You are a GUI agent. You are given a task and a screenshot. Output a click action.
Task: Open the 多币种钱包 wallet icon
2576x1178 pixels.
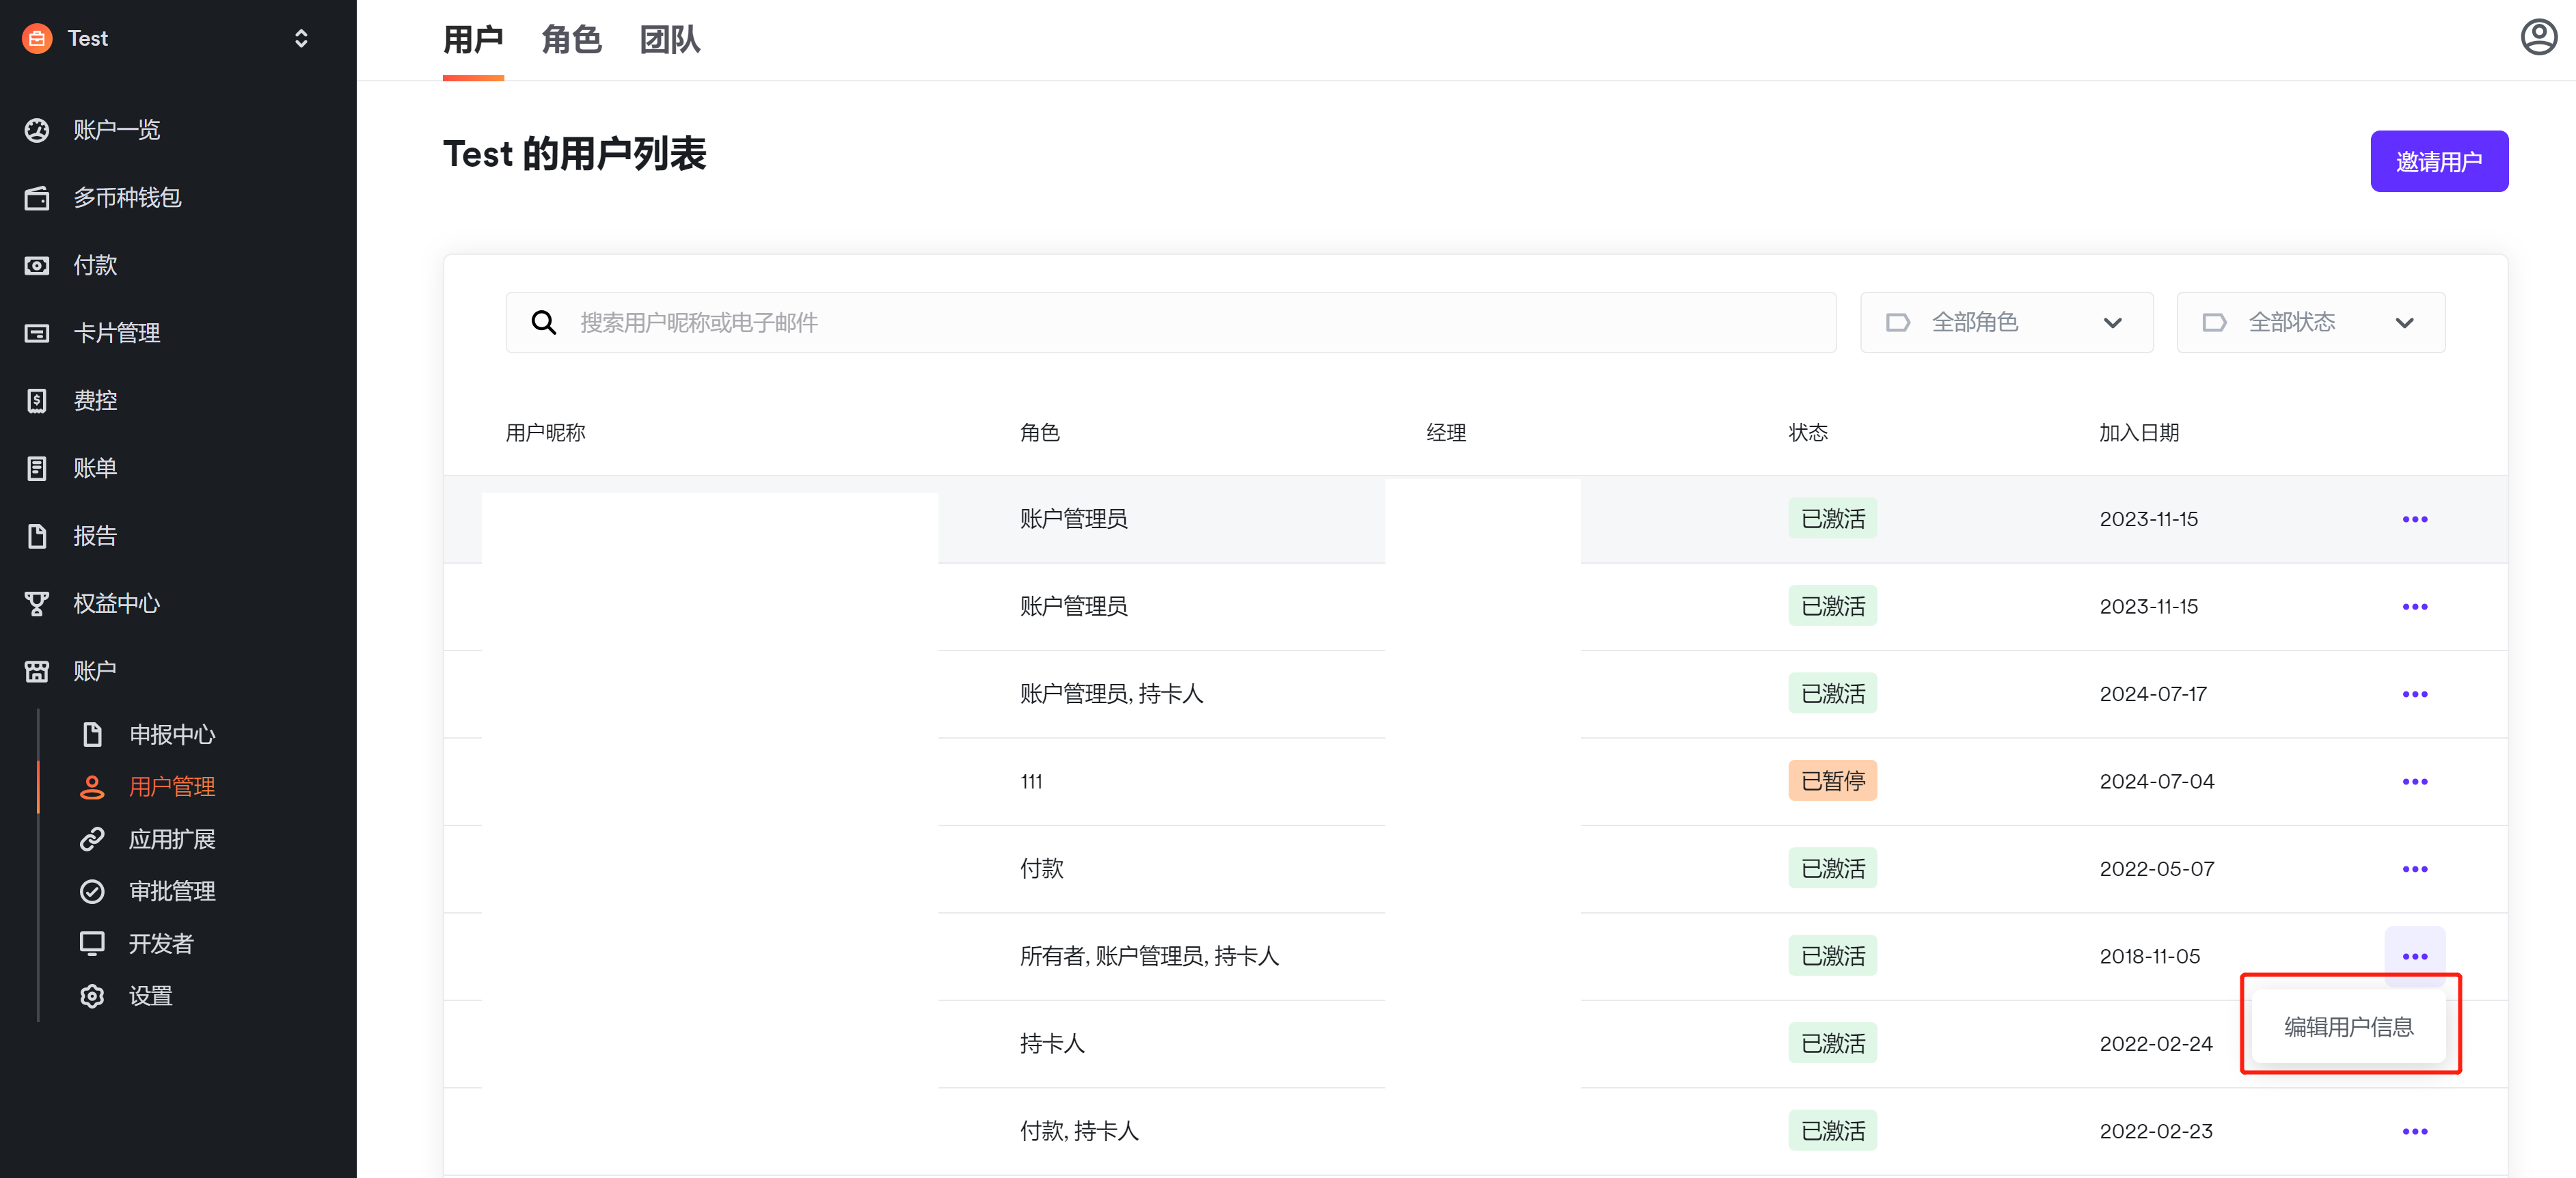coord(37,198)
